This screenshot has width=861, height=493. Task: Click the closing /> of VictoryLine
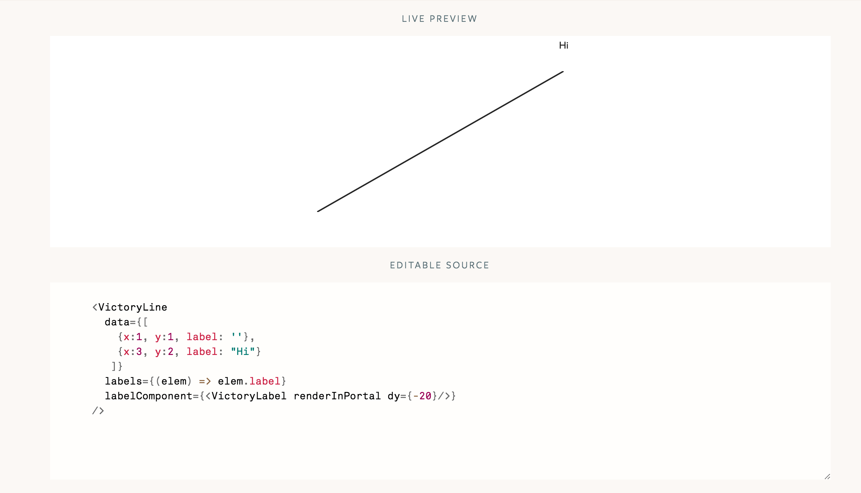click(98, 410)
